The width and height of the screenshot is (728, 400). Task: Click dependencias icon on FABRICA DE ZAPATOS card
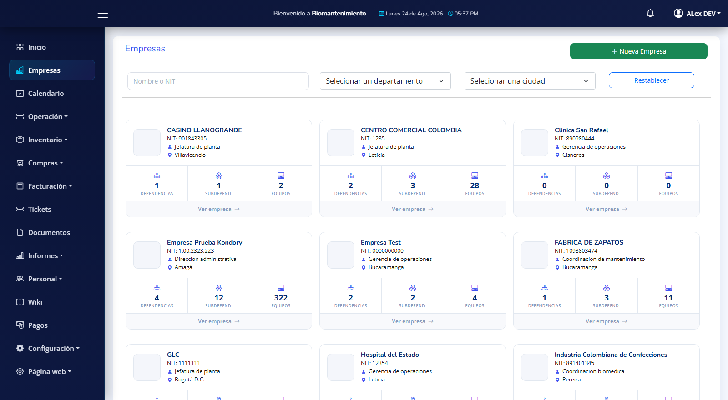click(545, 288)
